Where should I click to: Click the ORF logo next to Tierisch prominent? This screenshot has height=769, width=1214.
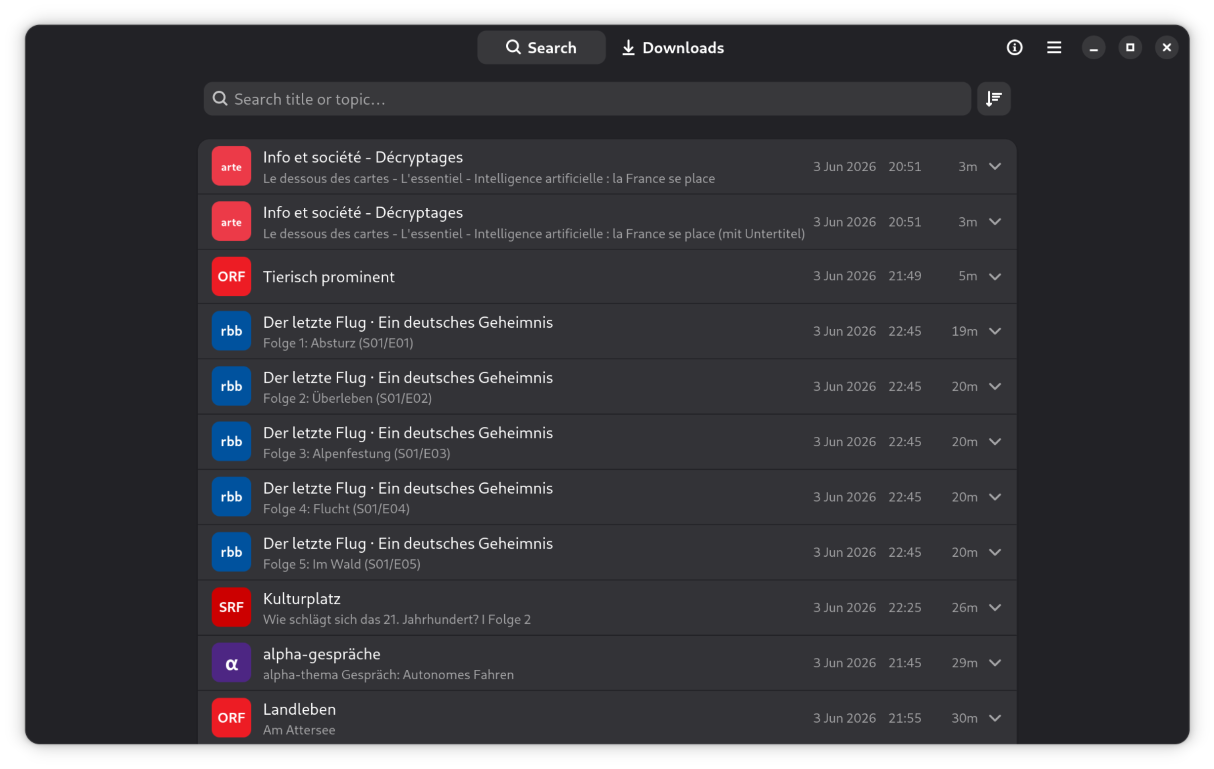232,277
